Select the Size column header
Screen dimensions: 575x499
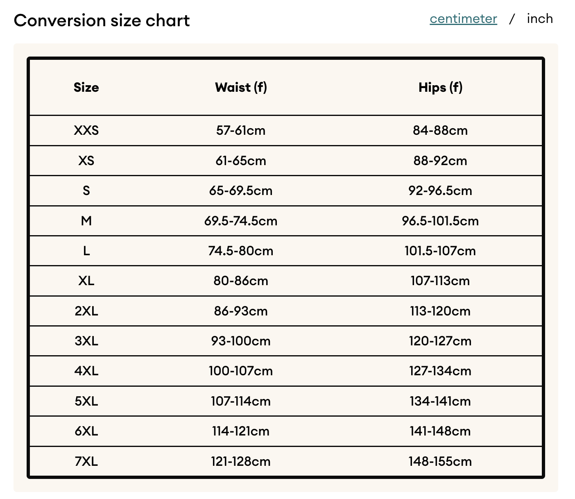[x=86, y=87]
